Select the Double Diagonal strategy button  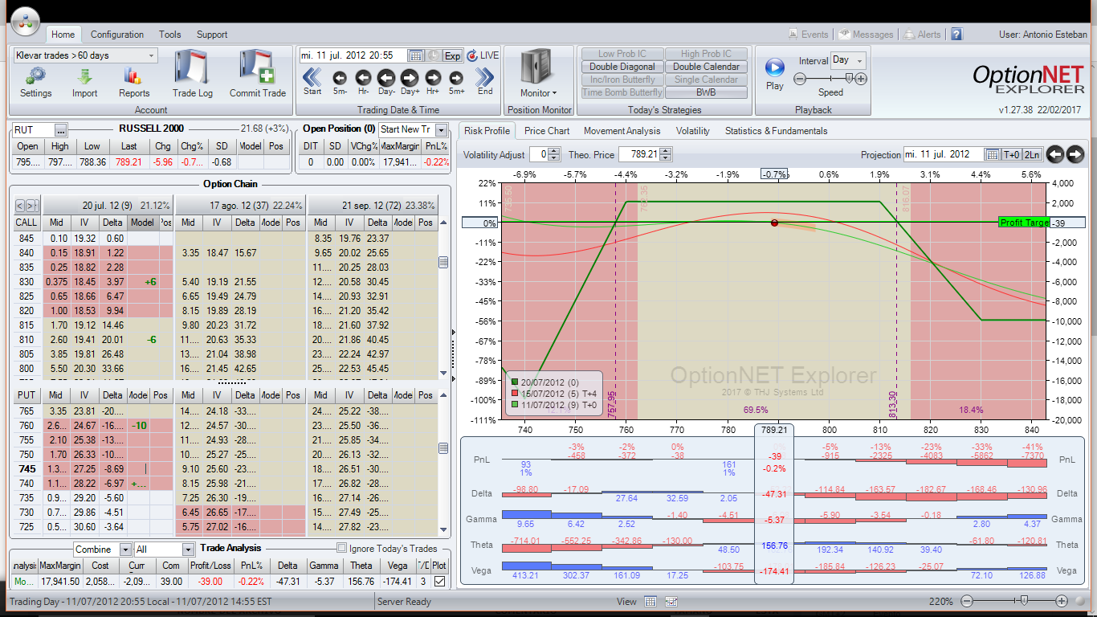click(622, 67)
